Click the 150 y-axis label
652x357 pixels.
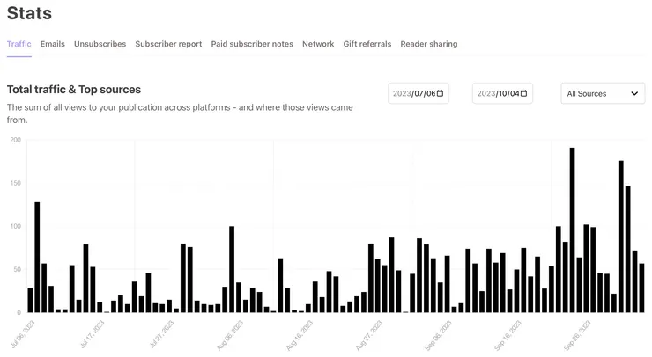coord(15,183)
